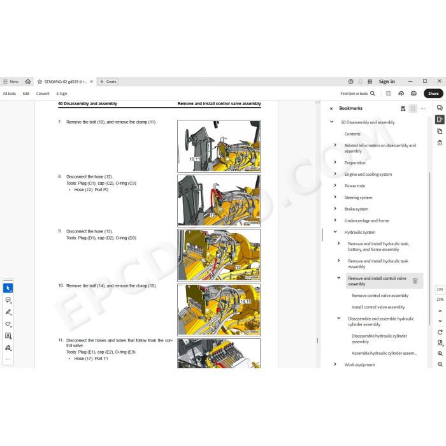
Task: Expand the Work equipment bookmark
Action: (x=335, y=364)
